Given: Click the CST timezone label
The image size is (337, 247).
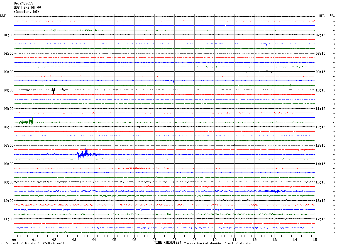Looking at the screenshot, I should pos(3,16).
